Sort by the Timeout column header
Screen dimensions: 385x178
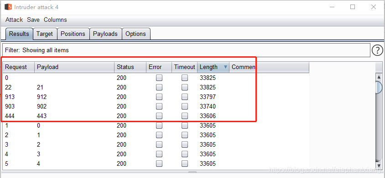pyautogui.click(x=184, y=67)
